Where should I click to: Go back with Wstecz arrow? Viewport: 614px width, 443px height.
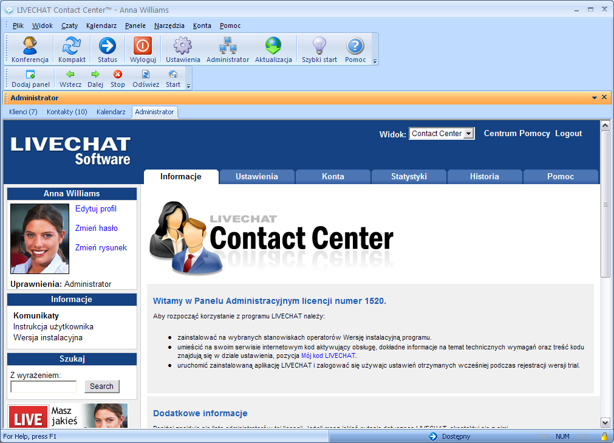coord(70,79)
